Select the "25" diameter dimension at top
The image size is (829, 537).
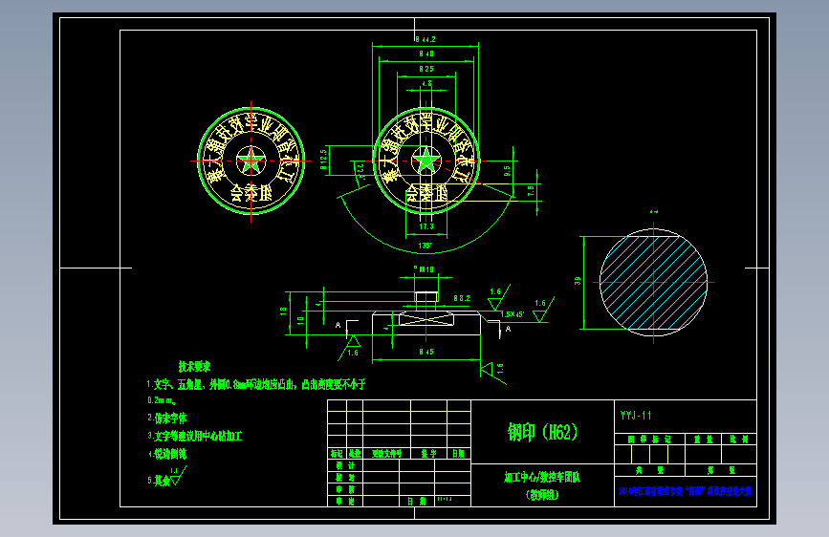[x=426, y=69]
